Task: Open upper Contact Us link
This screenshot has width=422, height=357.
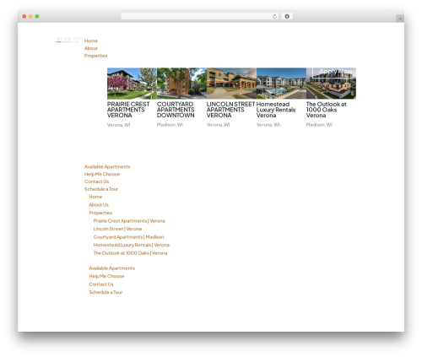Action: 96,181
